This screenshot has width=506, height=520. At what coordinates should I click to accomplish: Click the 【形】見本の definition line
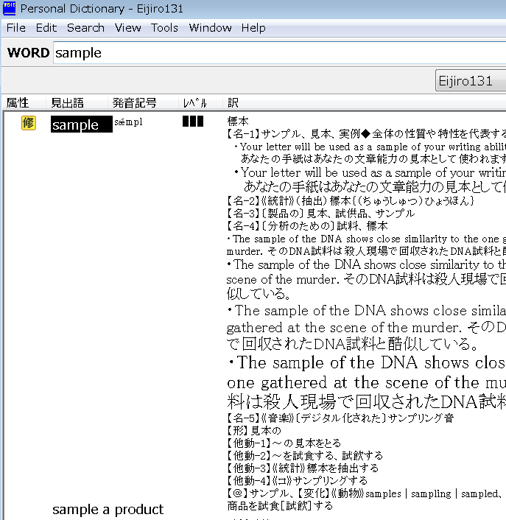click(x=253, y=430)
